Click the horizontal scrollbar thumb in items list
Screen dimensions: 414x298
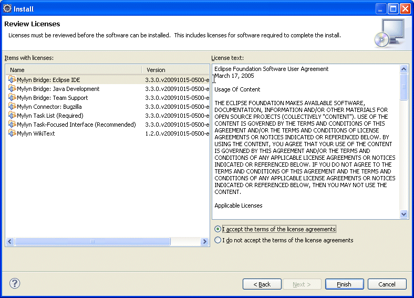[92, 241]
